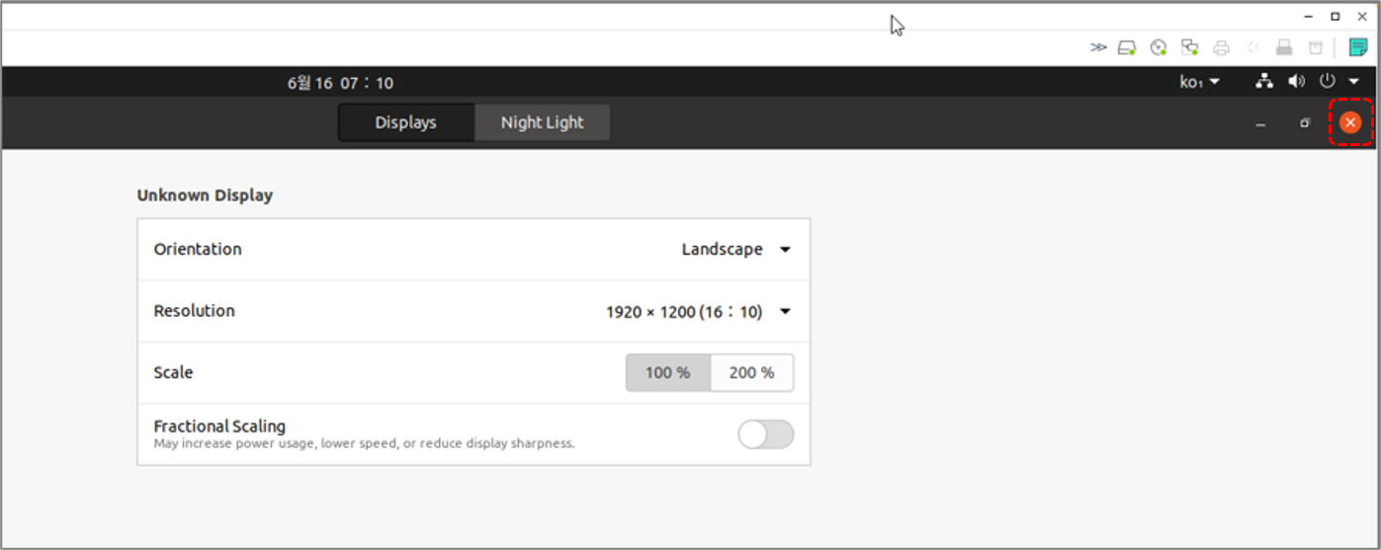This screenshot has height=550, width=1381.
Task: Click the power icon in Ubuntu top bar
Action: 1328,82
